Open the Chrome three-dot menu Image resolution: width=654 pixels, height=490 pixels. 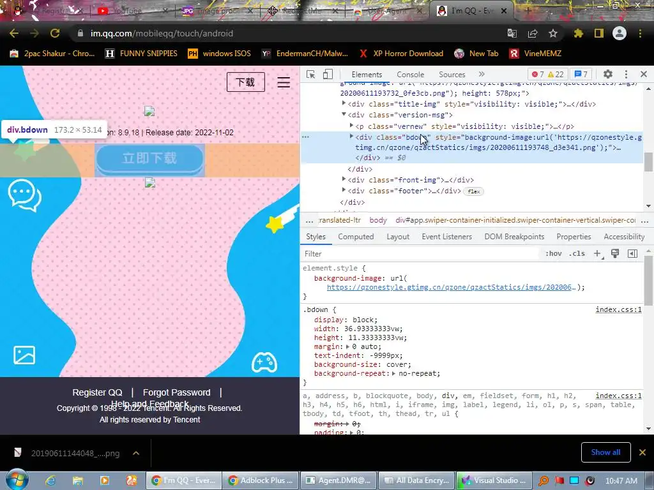pos(640,33)
